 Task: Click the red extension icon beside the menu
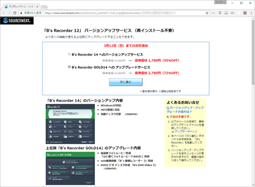tap(245, 13)
